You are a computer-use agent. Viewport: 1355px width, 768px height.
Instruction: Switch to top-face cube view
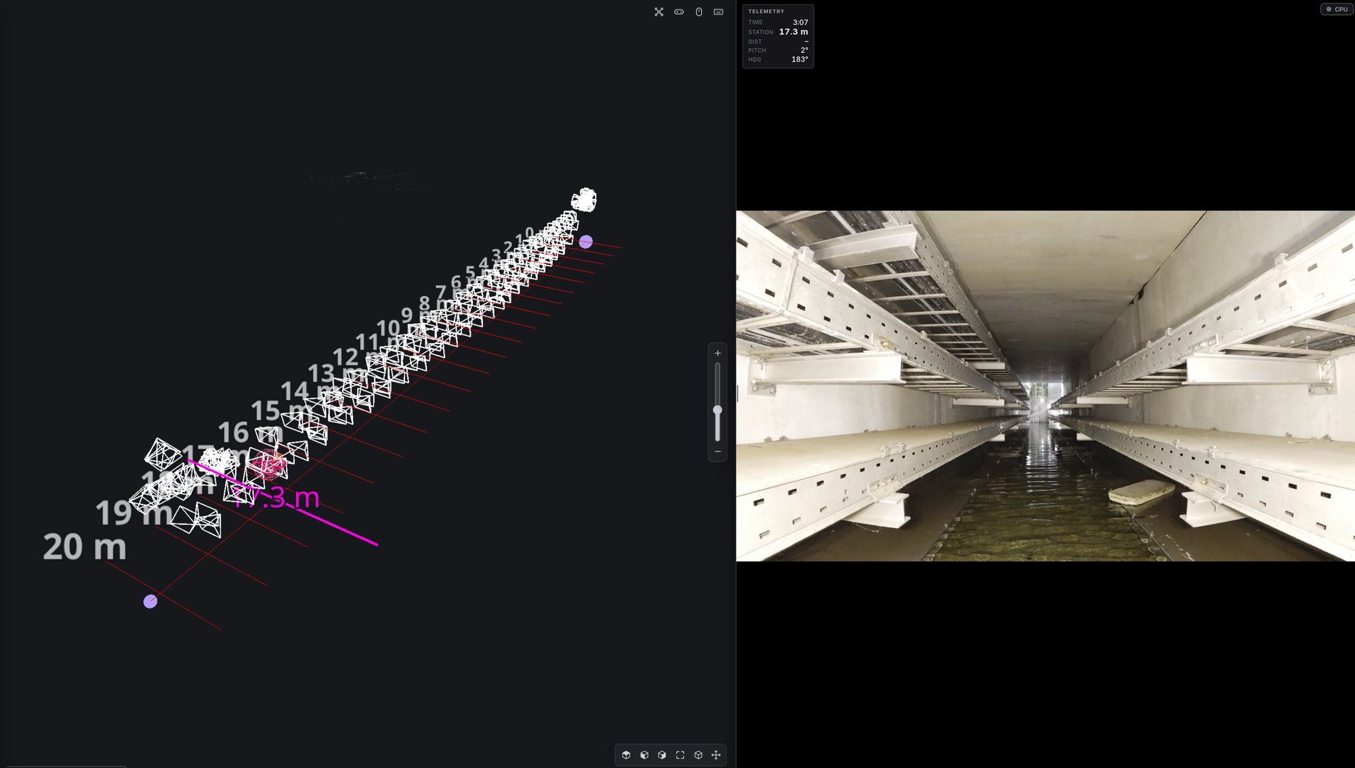[626, 754]
